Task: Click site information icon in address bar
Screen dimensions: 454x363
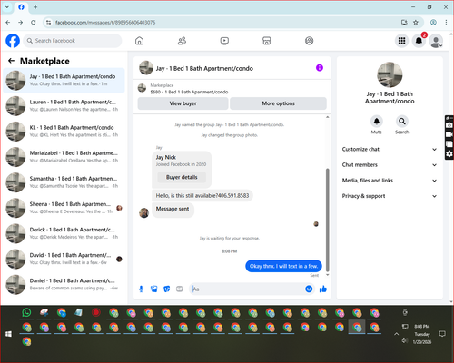Action: click(x=48, y=23)
